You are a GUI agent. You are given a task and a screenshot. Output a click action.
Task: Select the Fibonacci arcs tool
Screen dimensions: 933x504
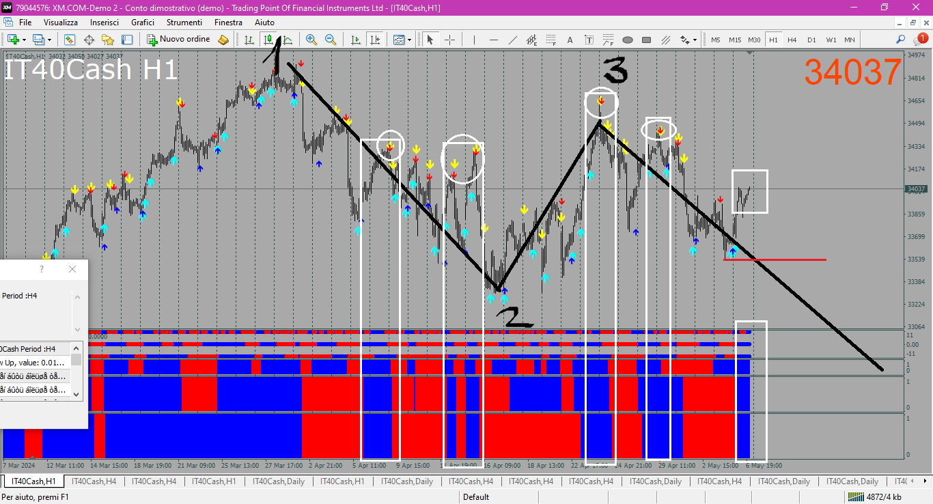click(x=608, y=40)
